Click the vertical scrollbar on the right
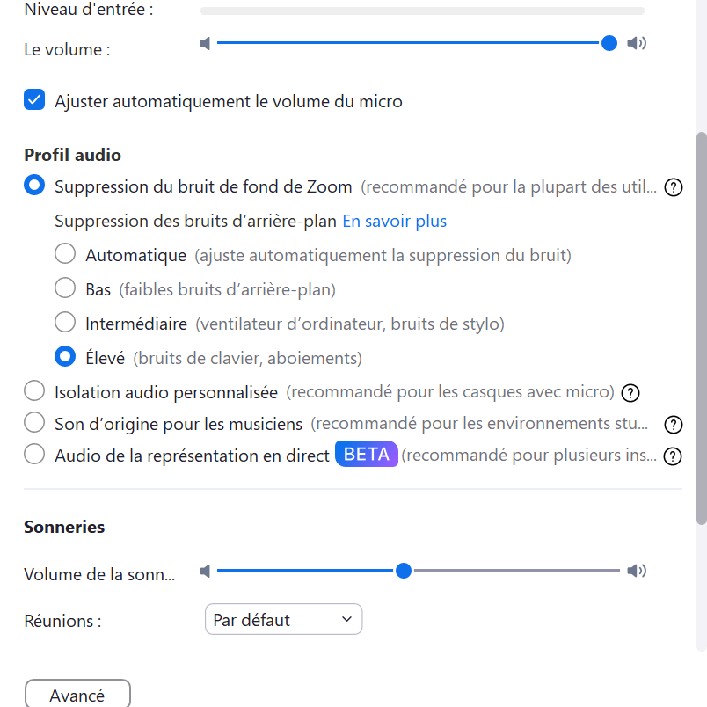 701,325
